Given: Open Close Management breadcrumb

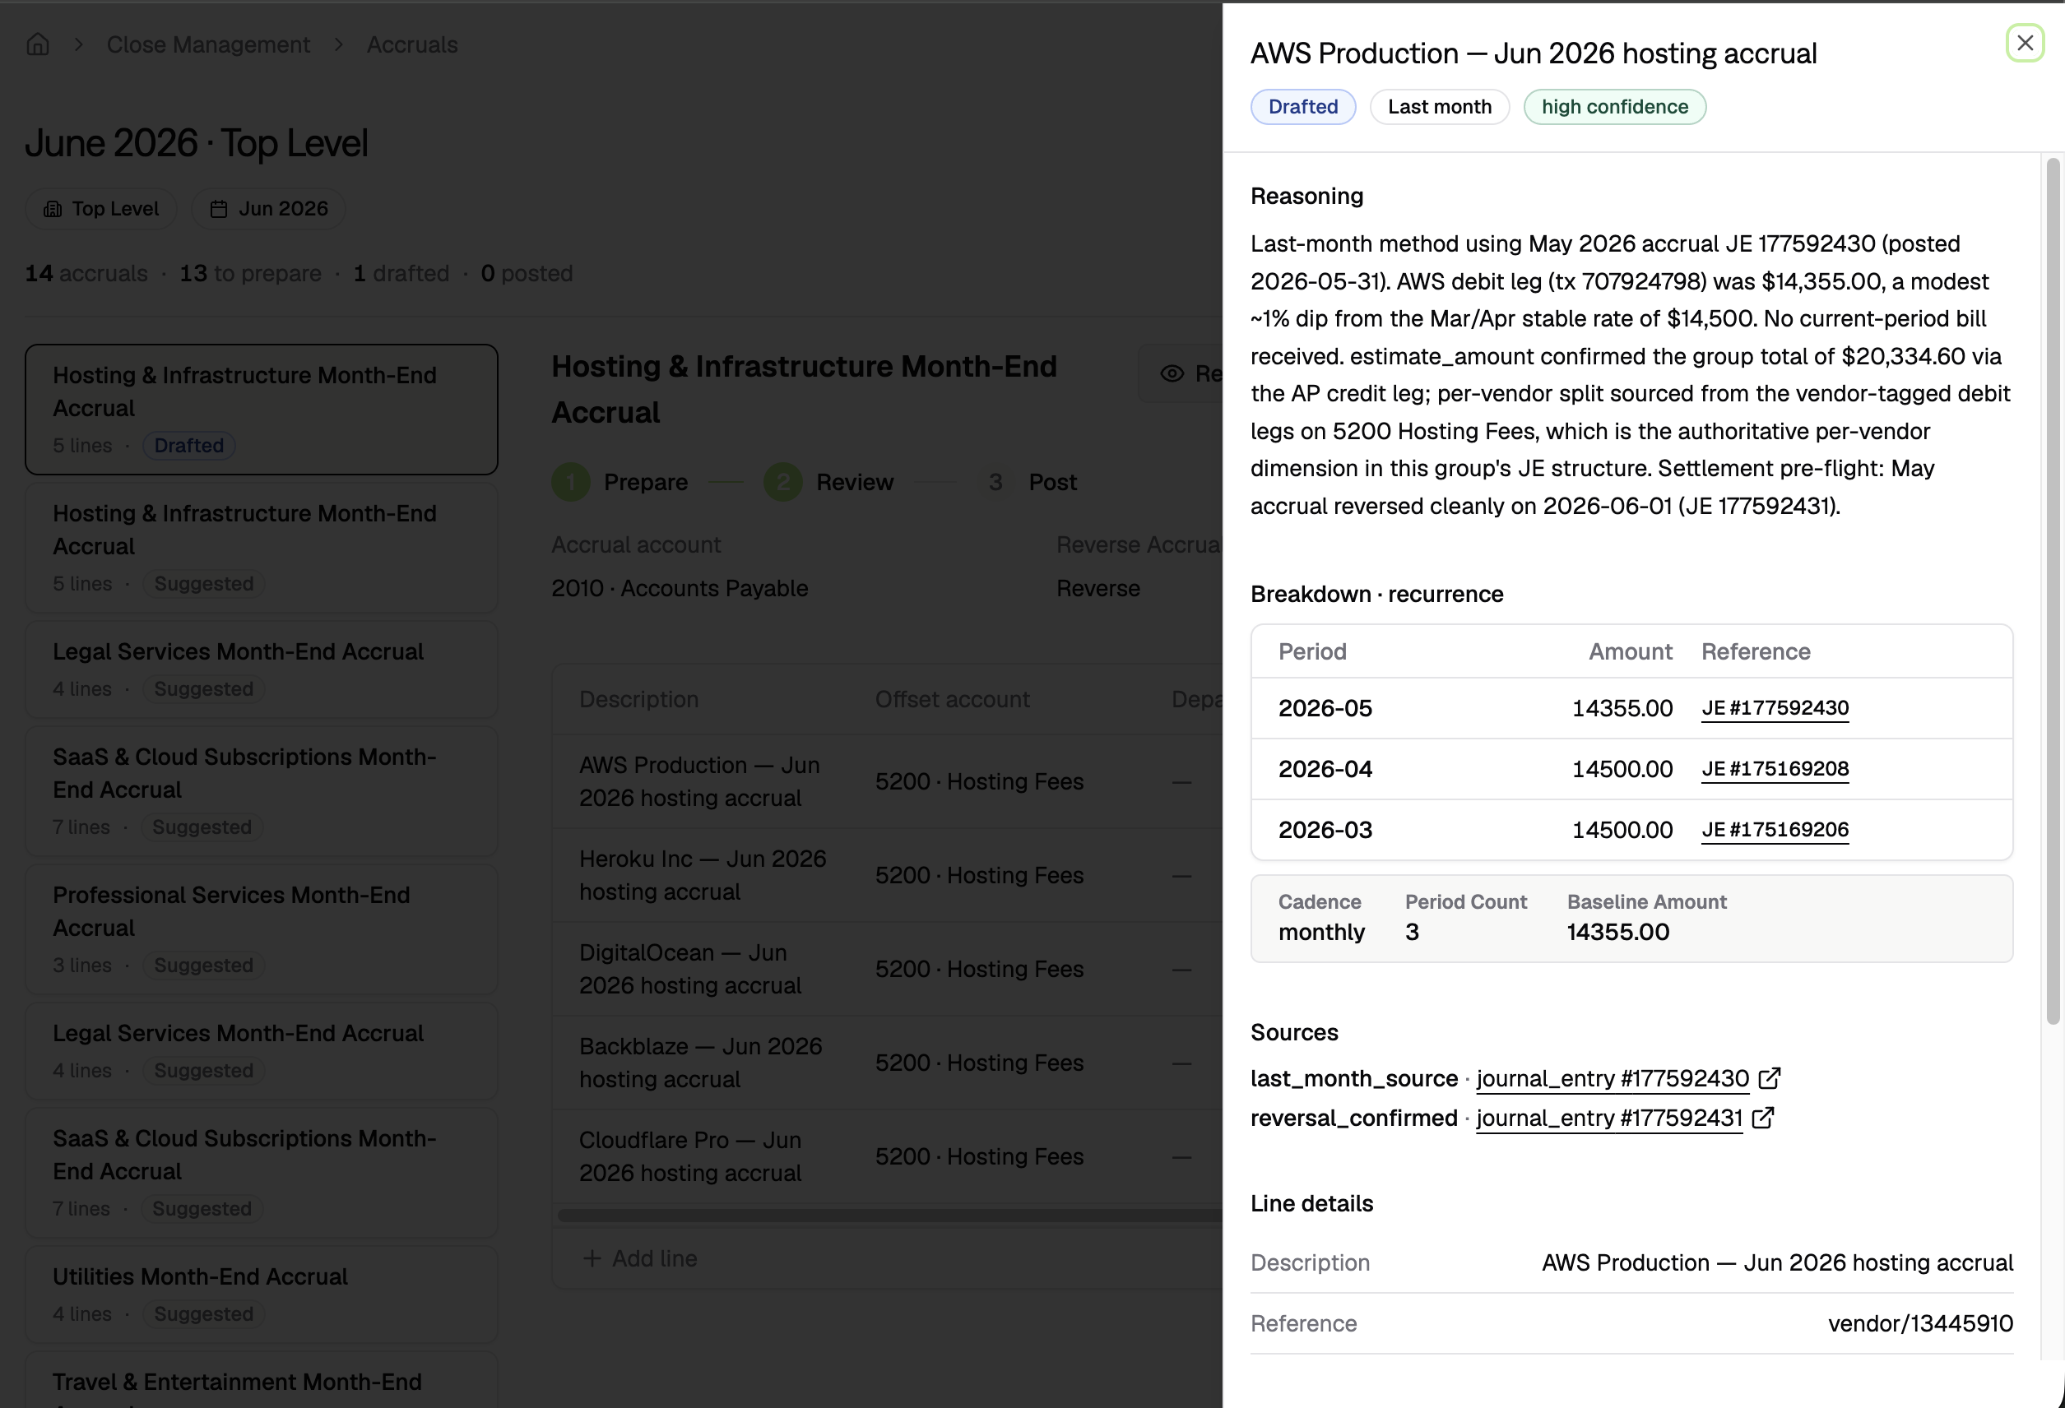Looking at the screenshot, I should click(208, 44).
